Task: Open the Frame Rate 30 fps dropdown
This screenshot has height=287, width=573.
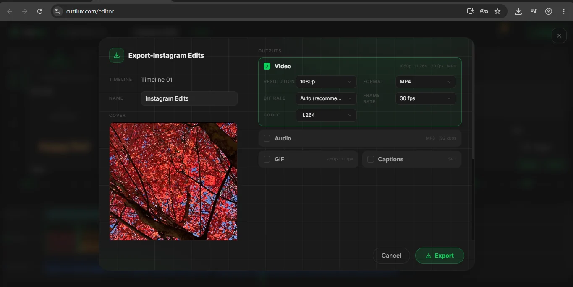Action: pyautogui.click(x=426, y=98)
